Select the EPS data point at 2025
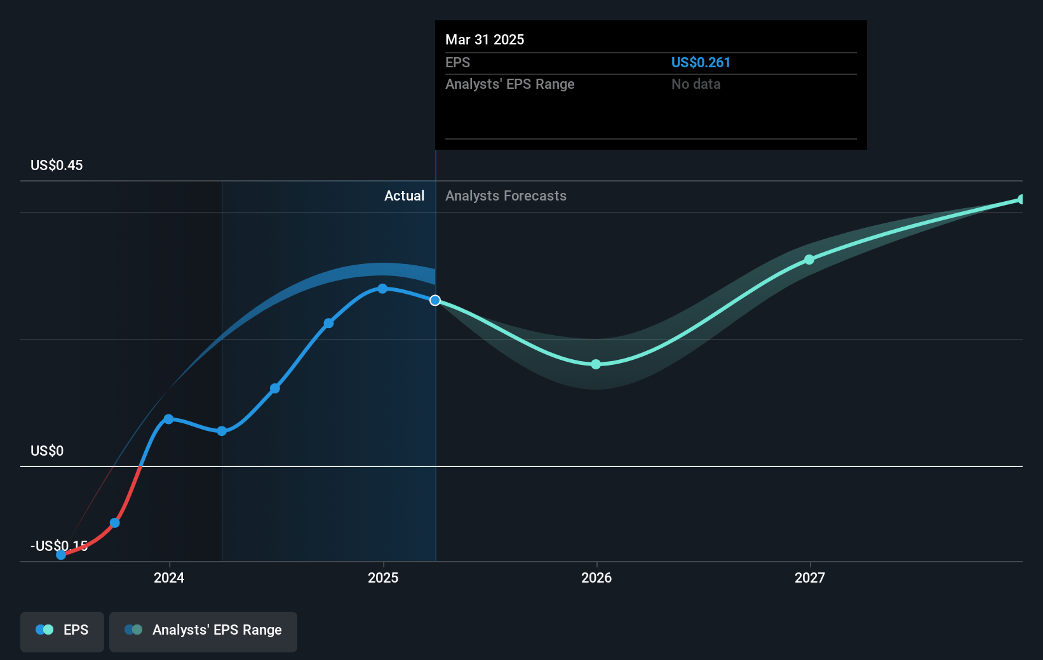 (382, 289)
